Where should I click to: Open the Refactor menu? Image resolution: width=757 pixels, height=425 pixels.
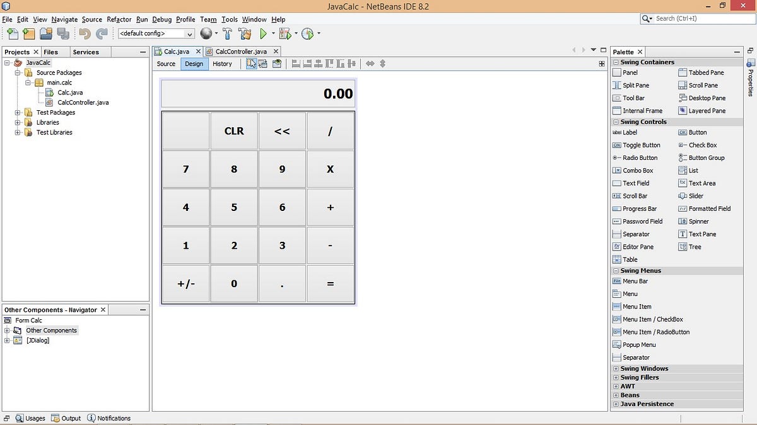pos(119,20)
